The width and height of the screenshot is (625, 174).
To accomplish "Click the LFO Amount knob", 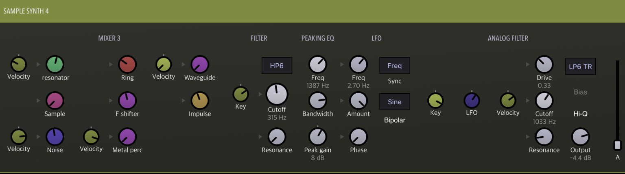I will 358,101.
